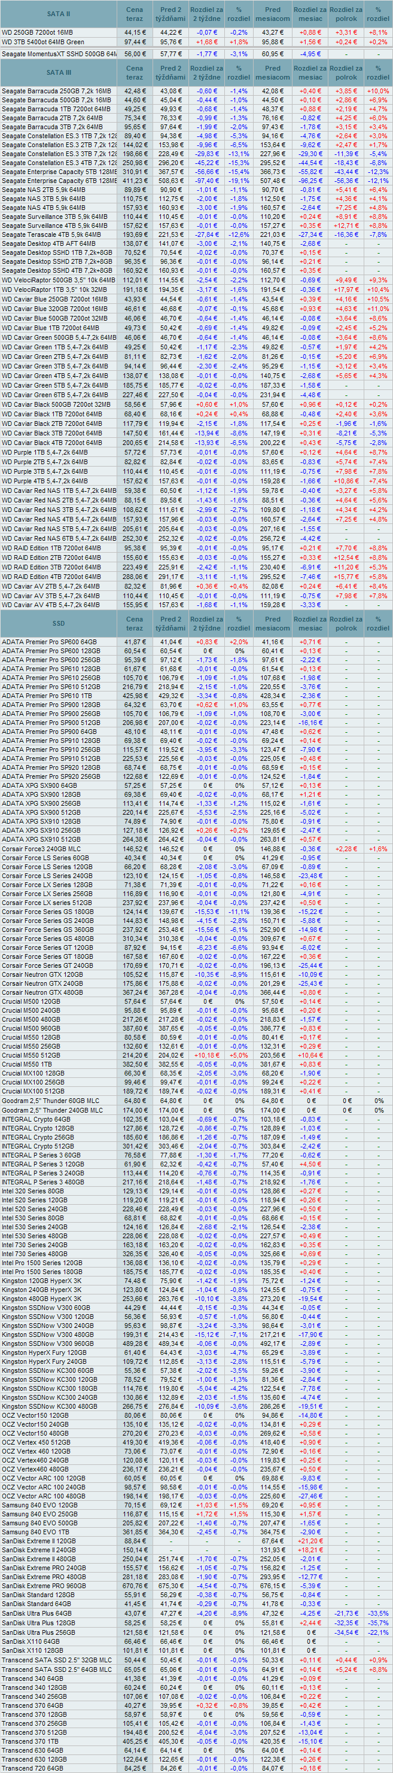Click Seagate Enterprise Capacity 5TB 128MB name
Screen dimensions: 393x1773
(59, 172)
